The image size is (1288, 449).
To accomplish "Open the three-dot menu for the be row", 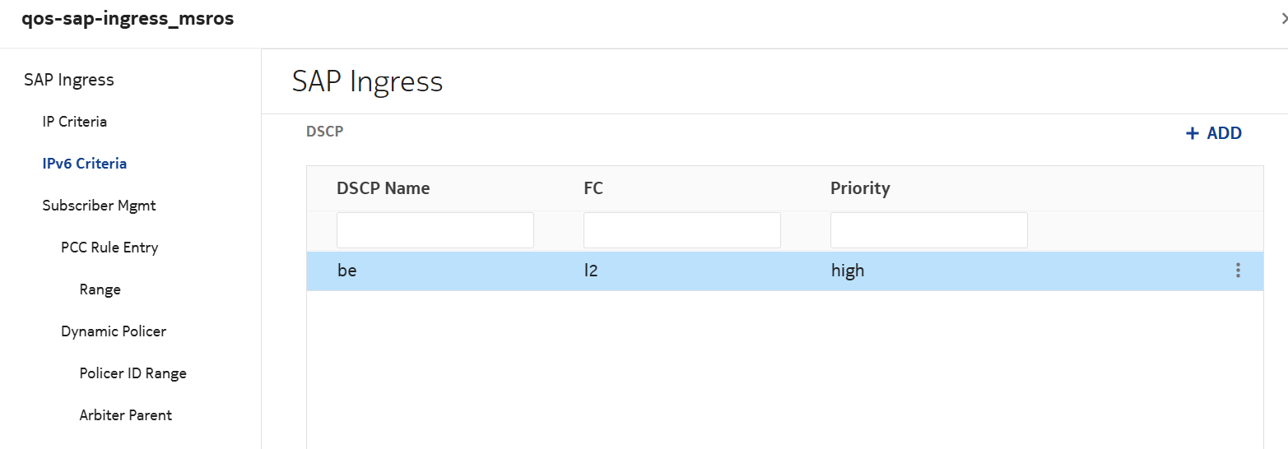I will point(1237,271).
